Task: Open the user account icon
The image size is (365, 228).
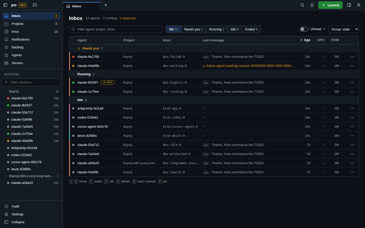Action: coord(359,5)
